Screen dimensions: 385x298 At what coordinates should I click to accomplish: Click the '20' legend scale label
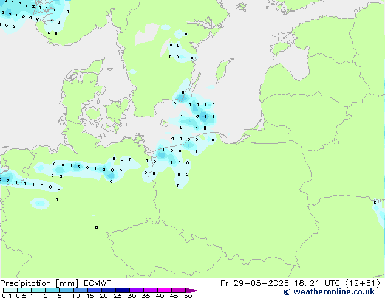click(x=104, y=296)
